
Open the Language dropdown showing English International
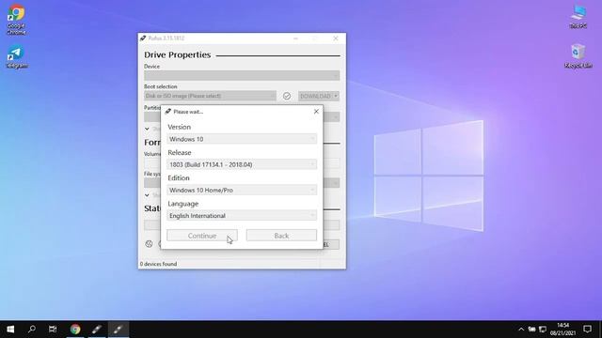[x=242, y=216]
